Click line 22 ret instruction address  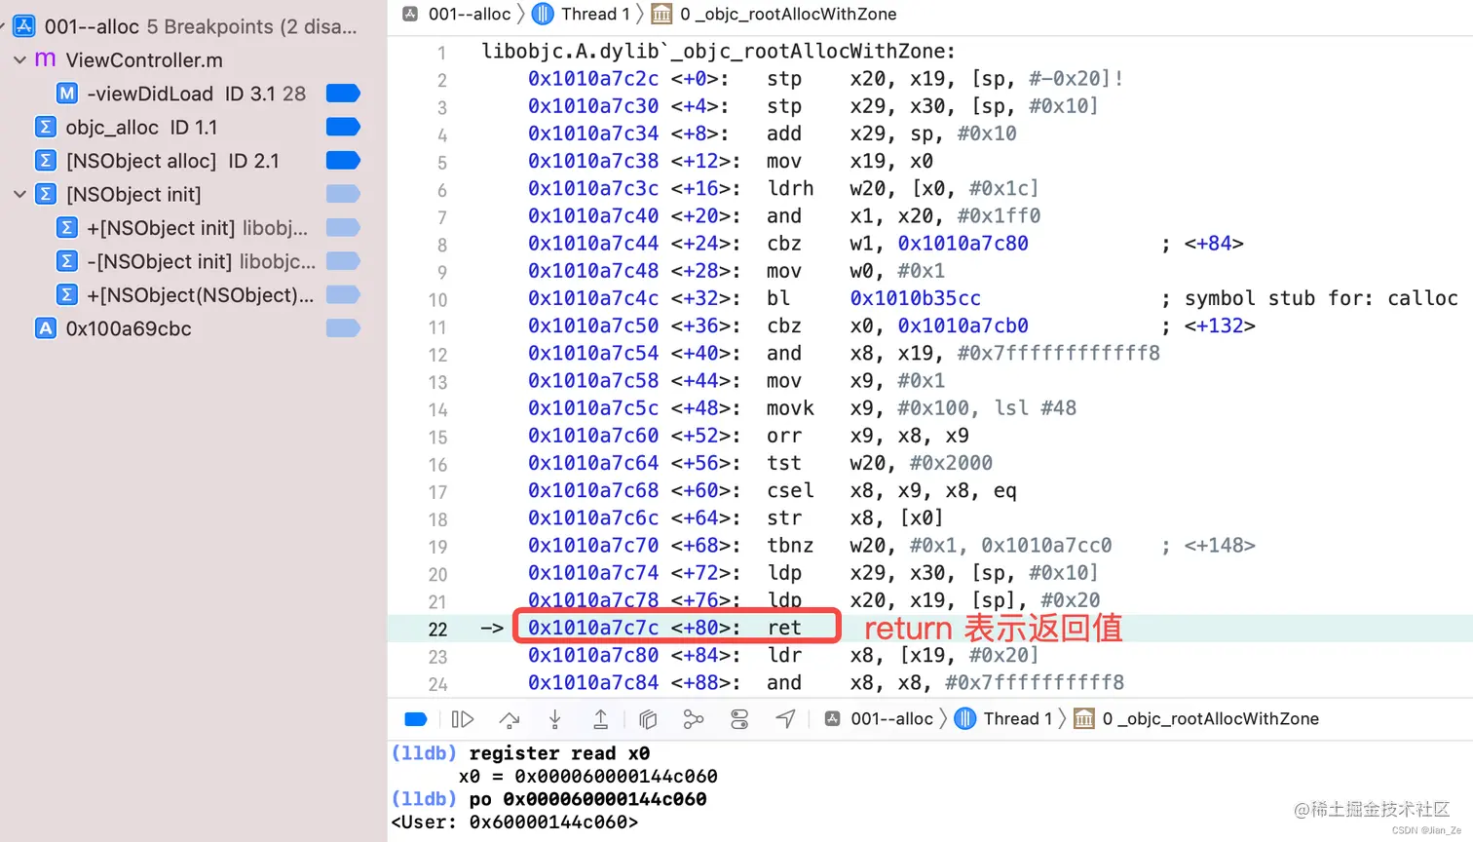(x=593, y=628)
